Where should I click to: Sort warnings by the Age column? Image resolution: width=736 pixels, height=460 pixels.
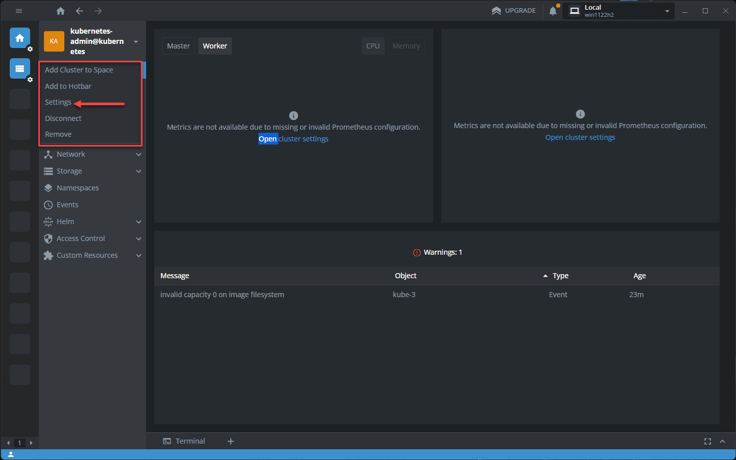click(x=639, y=276)
